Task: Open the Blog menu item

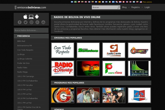Action: coord(124,7)
